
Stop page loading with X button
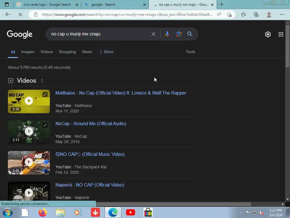(x=20, y=14)
